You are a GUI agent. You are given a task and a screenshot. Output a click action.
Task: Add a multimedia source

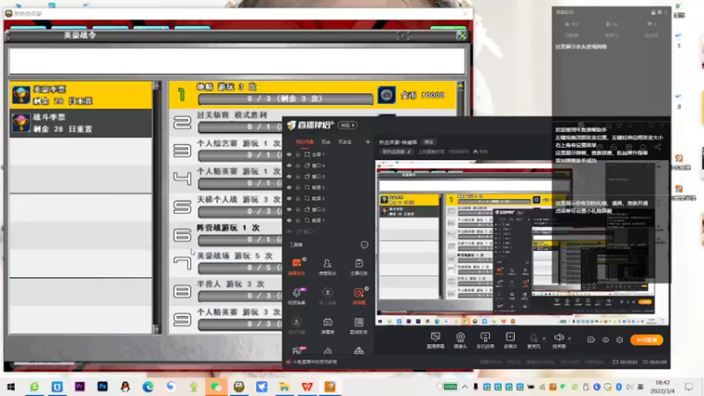pos(510,341)
